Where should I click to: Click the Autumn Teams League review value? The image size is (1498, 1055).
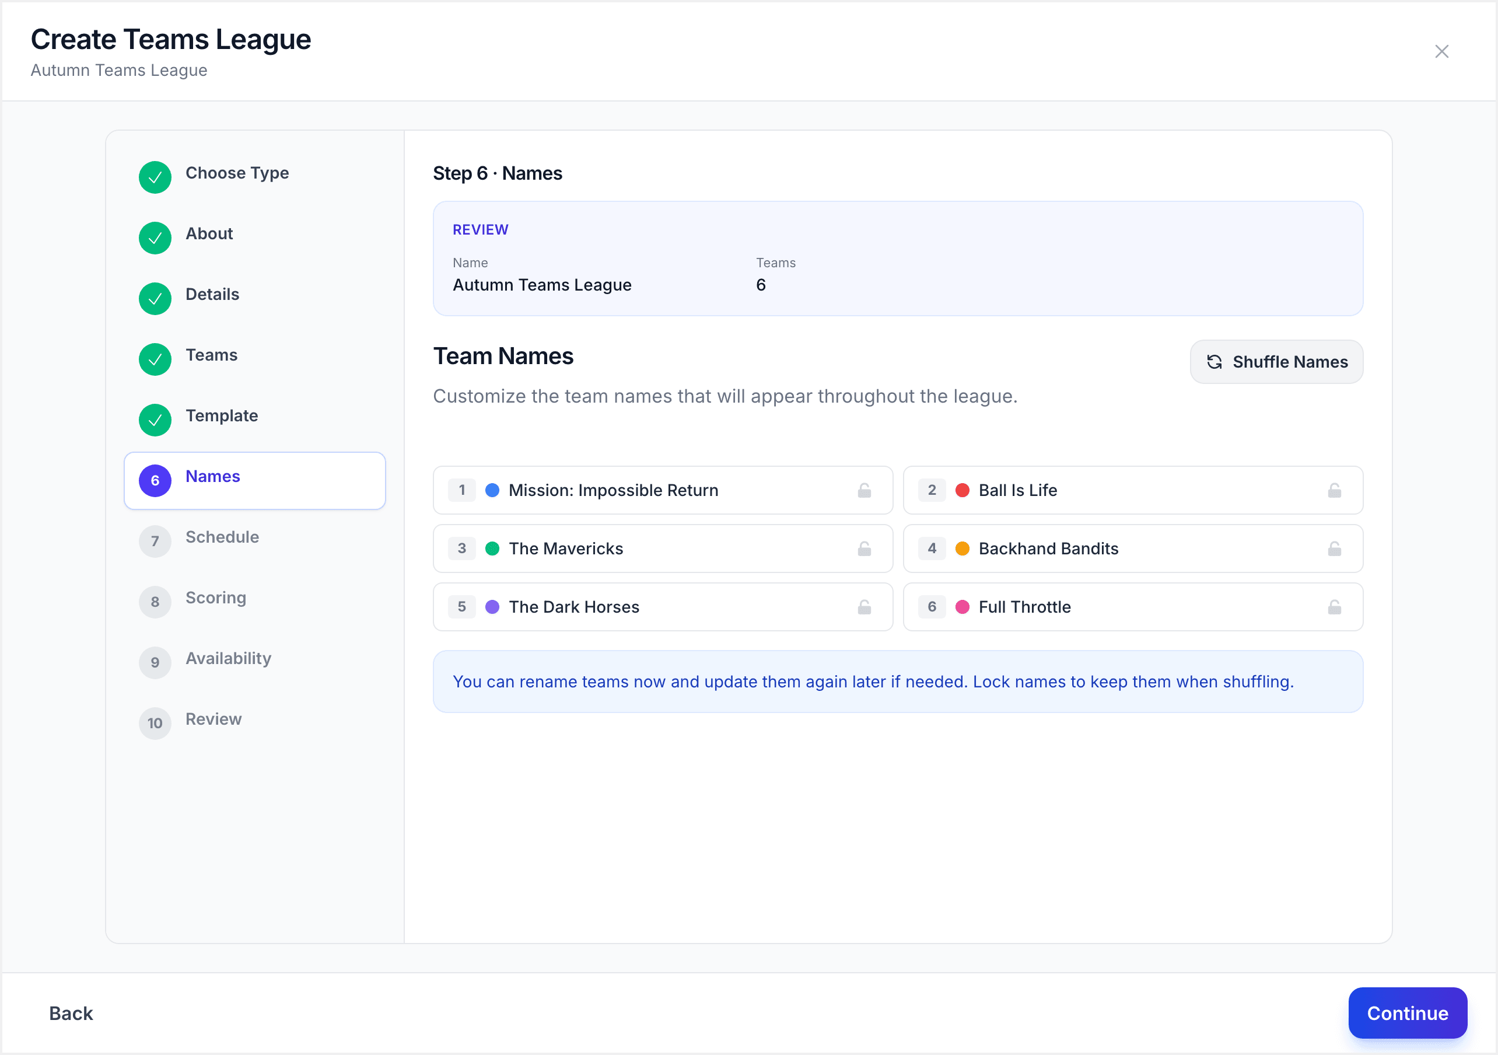[x=542, y=285]
